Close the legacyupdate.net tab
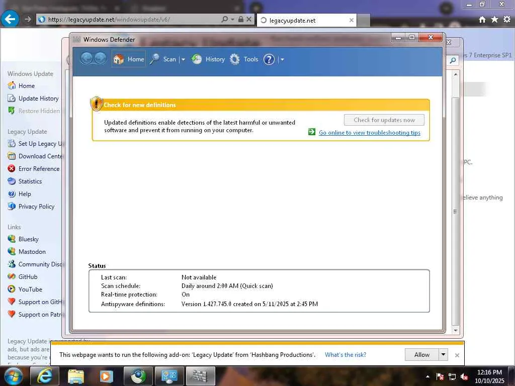This screenshot has width=515, height=386. [352, 20]
